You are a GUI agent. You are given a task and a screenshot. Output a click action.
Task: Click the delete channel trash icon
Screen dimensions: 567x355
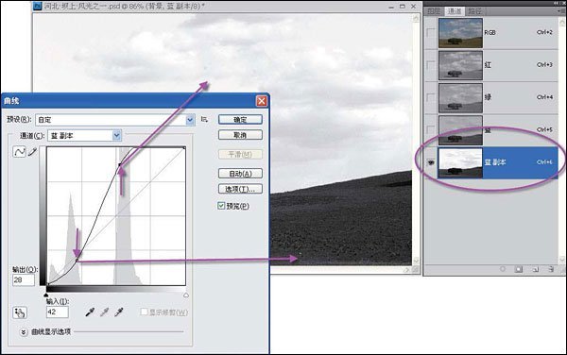coord(551,269)
